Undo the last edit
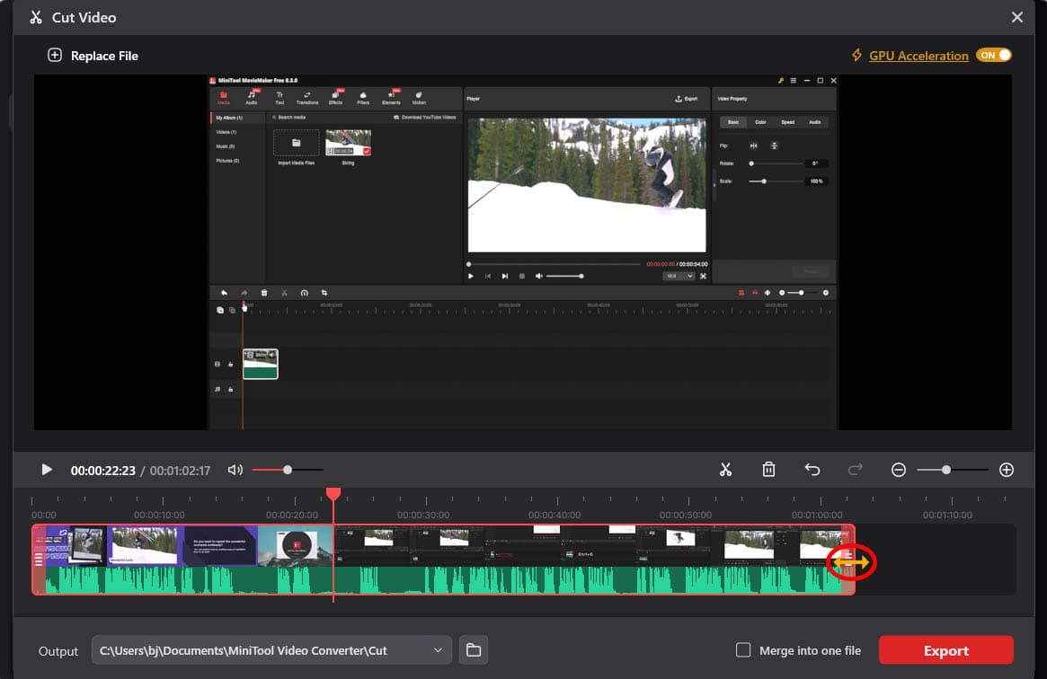 [812, 470]
